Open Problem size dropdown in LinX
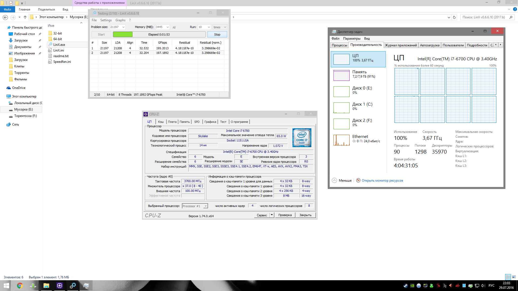The width and height of the screenshot is (518, 291). [123, 27]
